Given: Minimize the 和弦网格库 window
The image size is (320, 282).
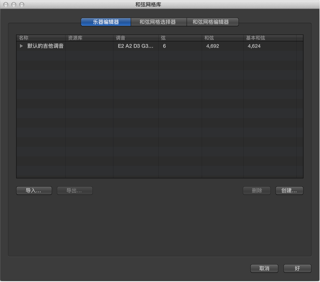Looking at the screenshot, I should point(14,4).
